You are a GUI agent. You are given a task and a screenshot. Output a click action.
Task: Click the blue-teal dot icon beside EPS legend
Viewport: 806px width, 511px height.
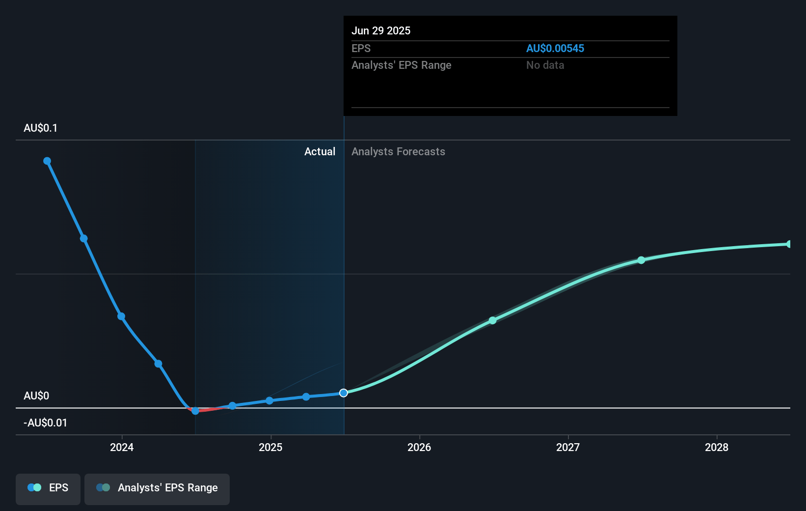click(x=34, y=487)
